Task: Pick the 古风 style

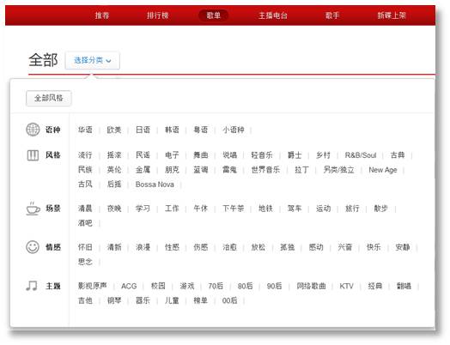Action: [x=85, y=184]
